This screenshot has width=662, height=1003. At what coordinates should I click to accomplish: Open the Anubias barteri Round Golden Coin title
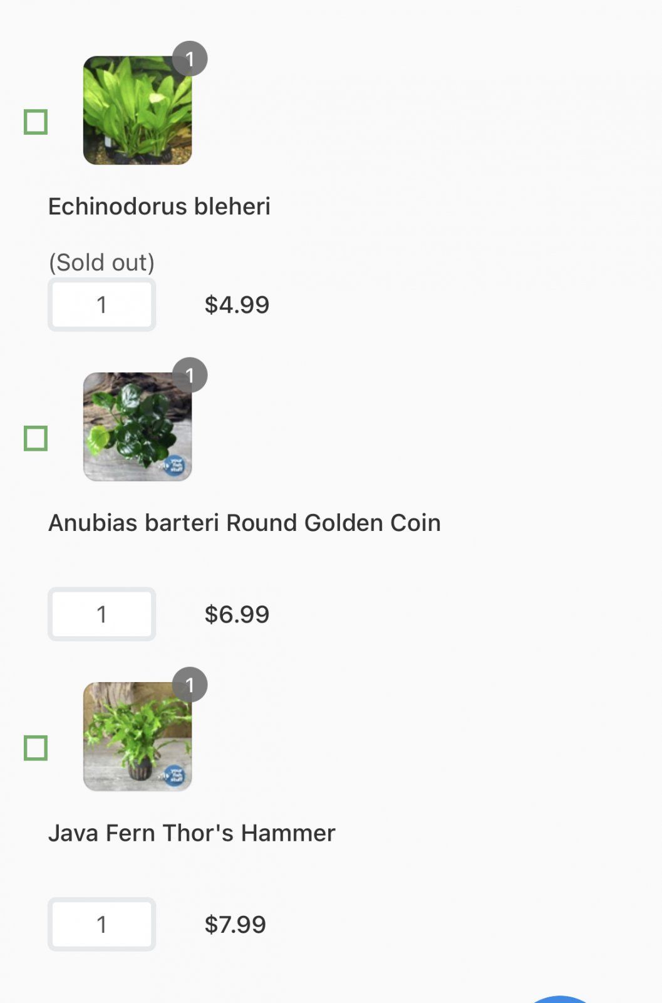244,523
